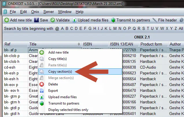Sort by the Product form column header
This screenshot has width=184, height=117.
tap(154, 44)
